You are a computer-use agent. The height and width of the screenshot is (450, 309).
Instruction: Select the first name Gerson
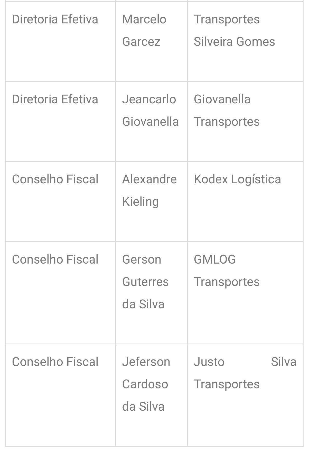point(142,259)
